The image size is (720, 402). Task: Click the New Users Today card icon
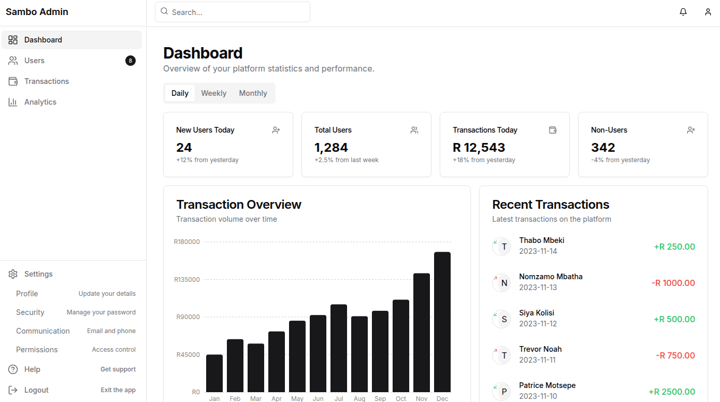276,130
